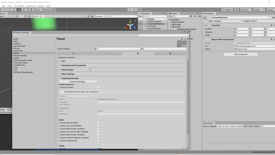Screen dimensions: 275x155
Task: Open the GameObject menu
Action: [19, 6]
